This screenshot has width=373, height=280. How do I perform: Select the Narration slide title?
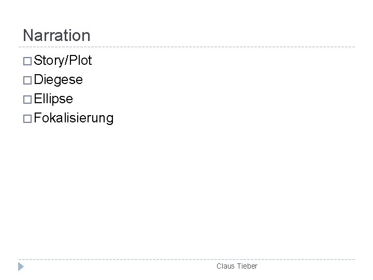56,35
